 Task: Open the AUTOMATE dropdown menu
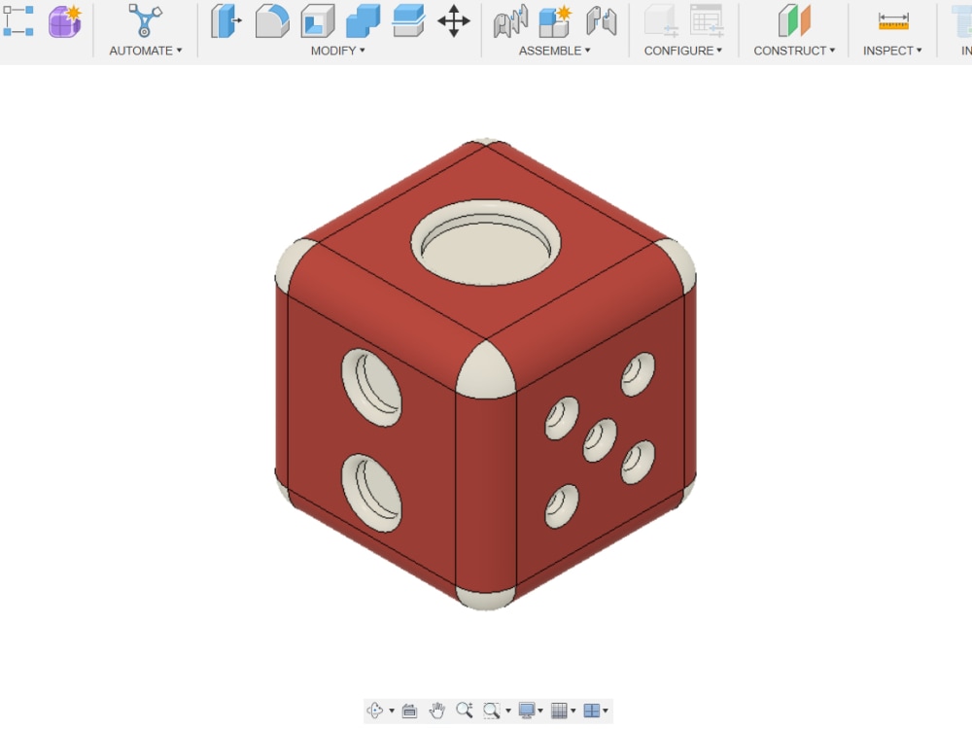click(x=146, y=51)
